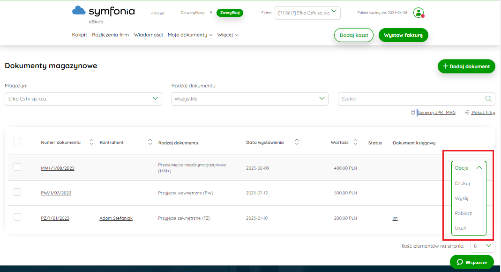Sort by Wartość column arrows

(355, 142)
